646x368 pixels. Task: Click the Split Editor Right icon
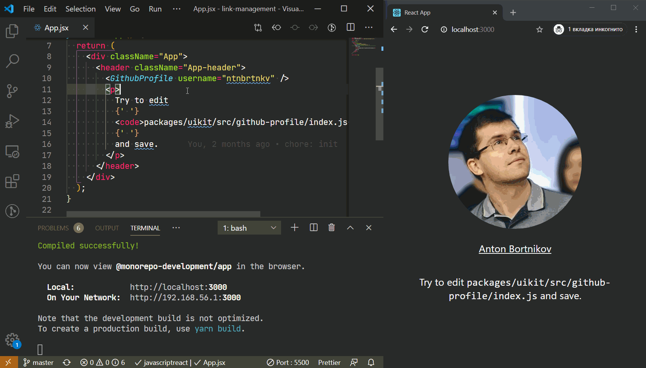(350, 27)
